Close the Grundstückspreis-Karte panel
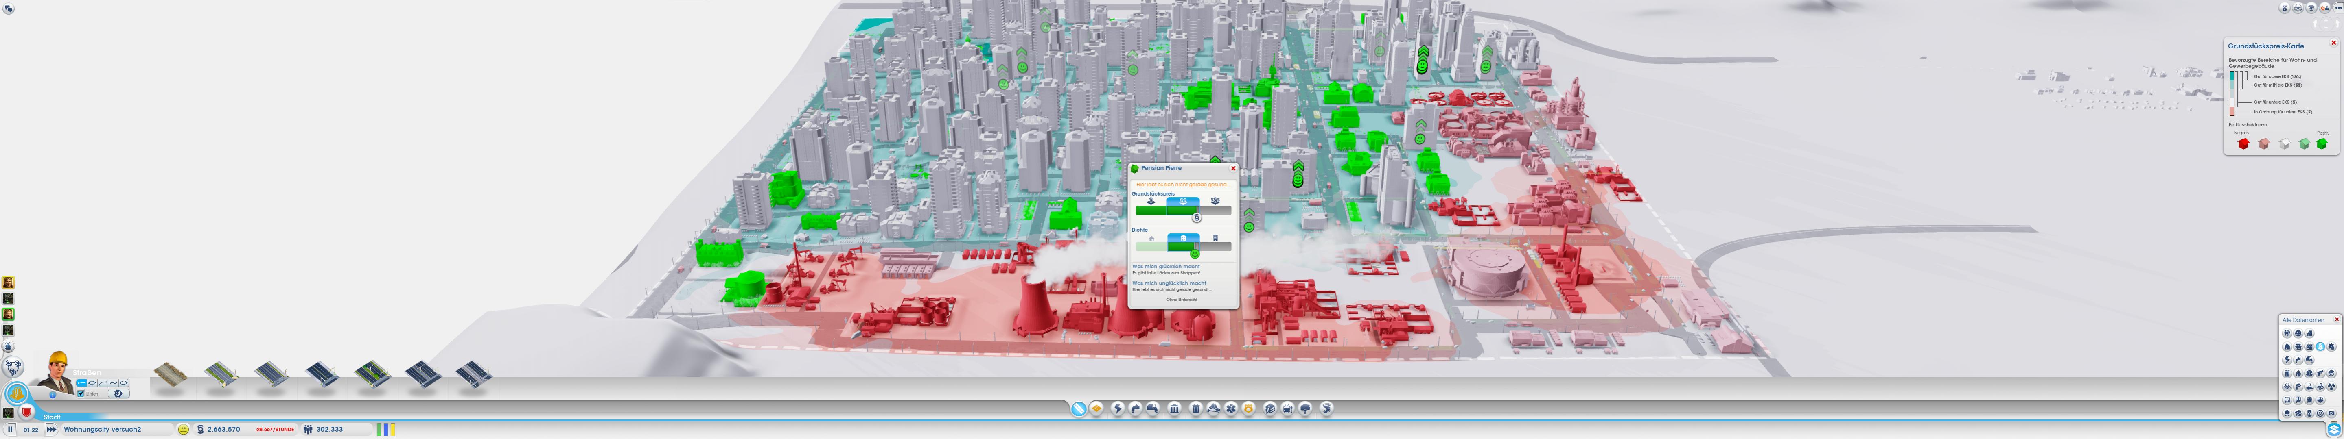Screen dimensions: 2344x439 click(2333, 43)
